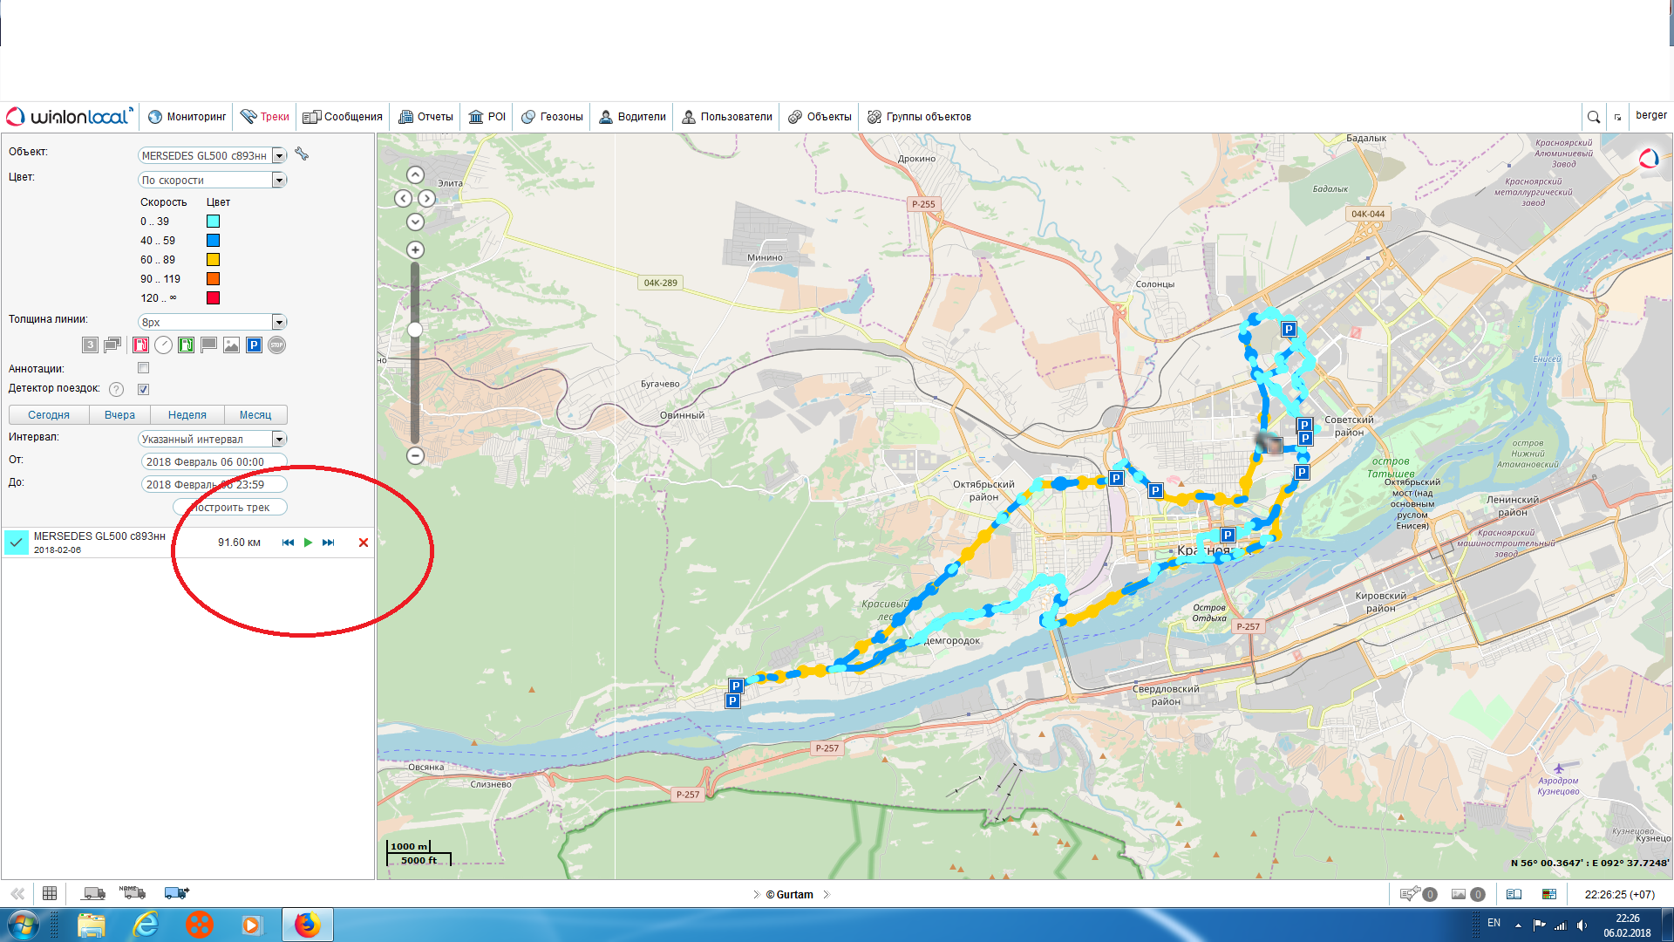Viewport: 1674px width, 942px height.
Task: Open object properties with wrench icon
Action: pyautogui.click(x=302, y=154)
